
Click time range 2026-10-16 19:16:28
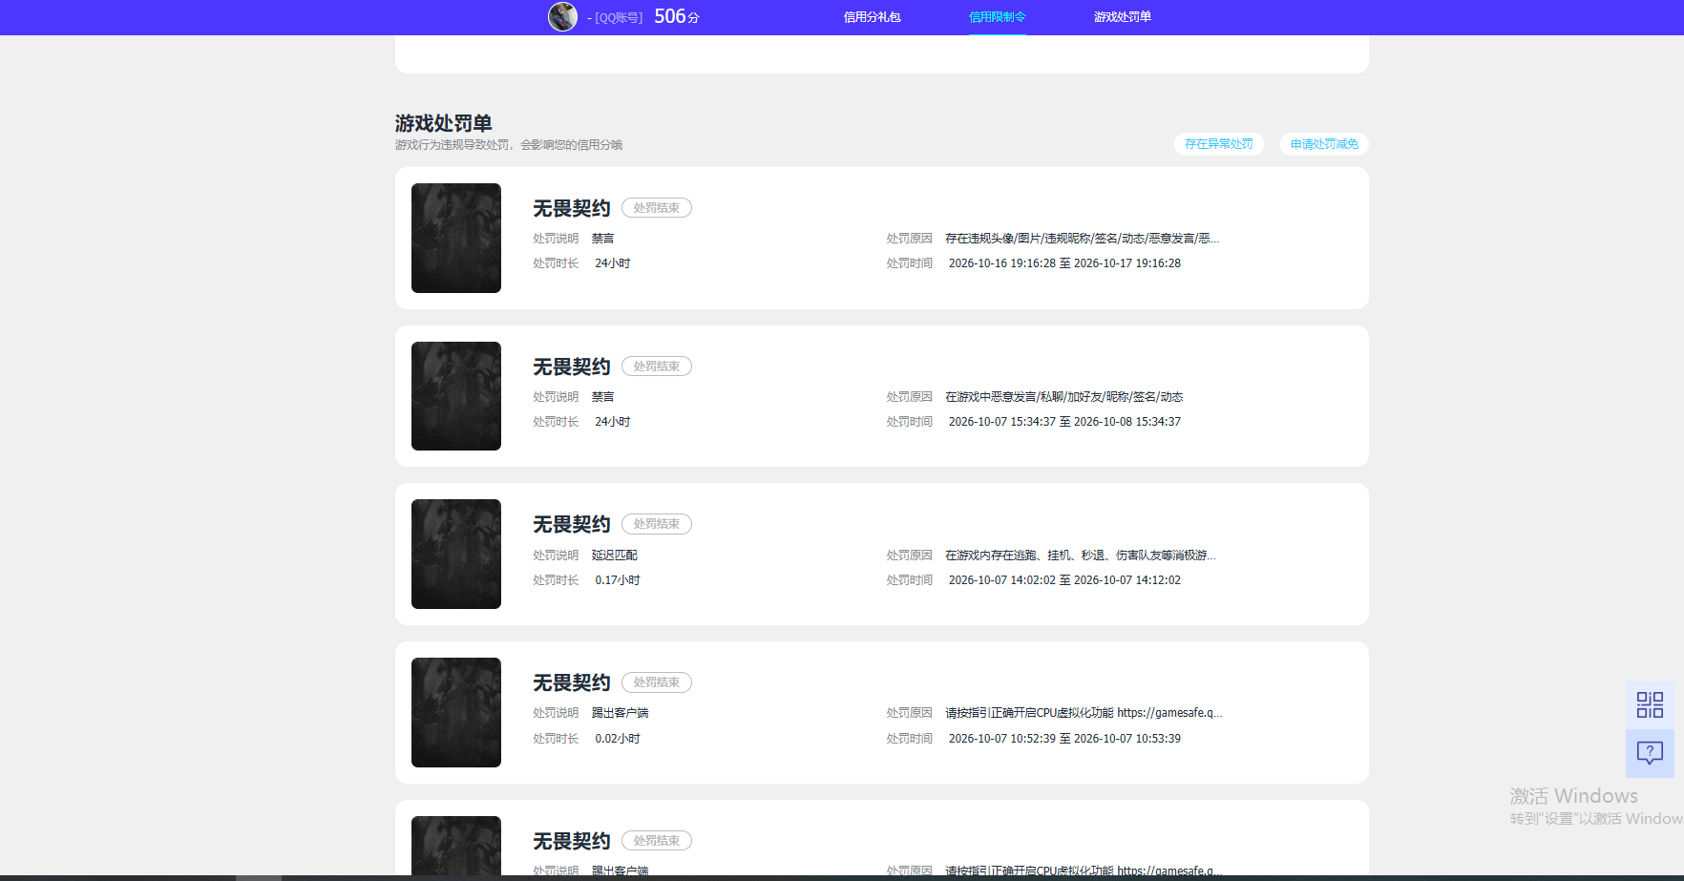click(x=1064, y=263)
